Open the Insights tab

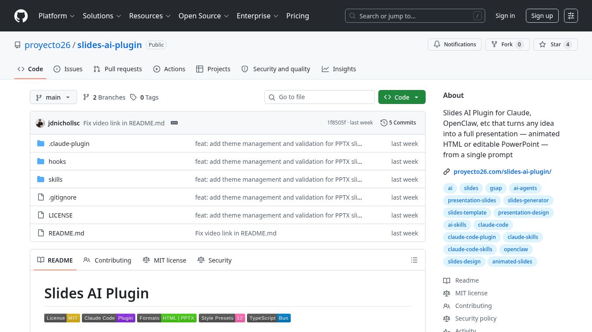[339, 69]
